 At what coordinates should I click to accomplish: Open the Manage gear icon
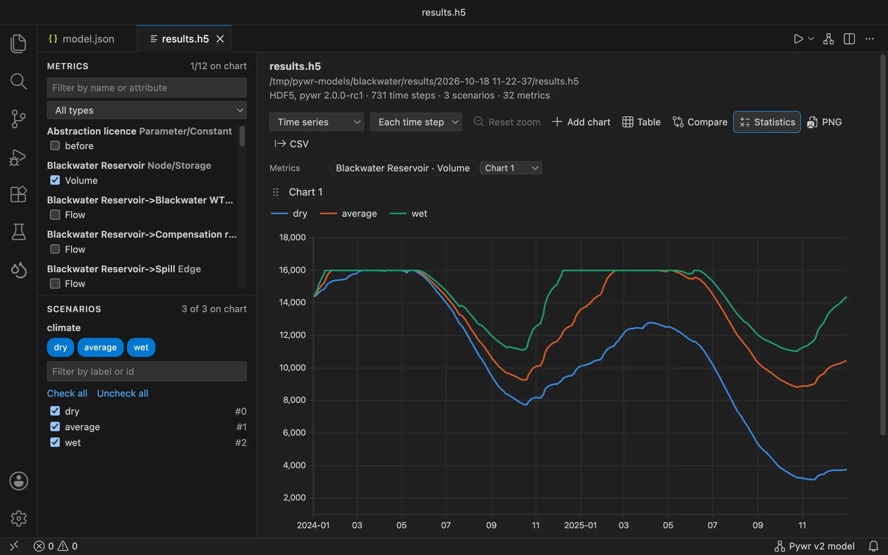18,518
